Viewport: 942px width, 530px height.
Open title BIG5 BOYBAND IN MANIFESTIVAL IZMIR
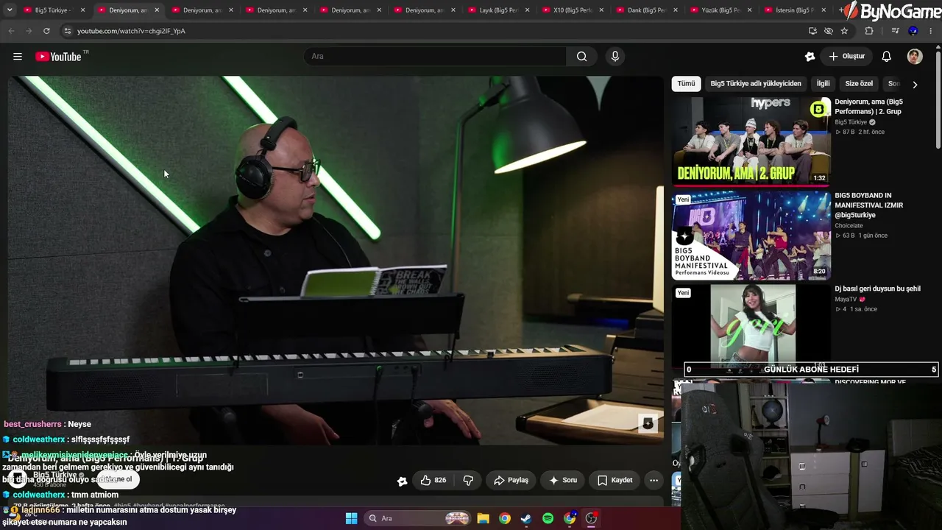(868, 205)
